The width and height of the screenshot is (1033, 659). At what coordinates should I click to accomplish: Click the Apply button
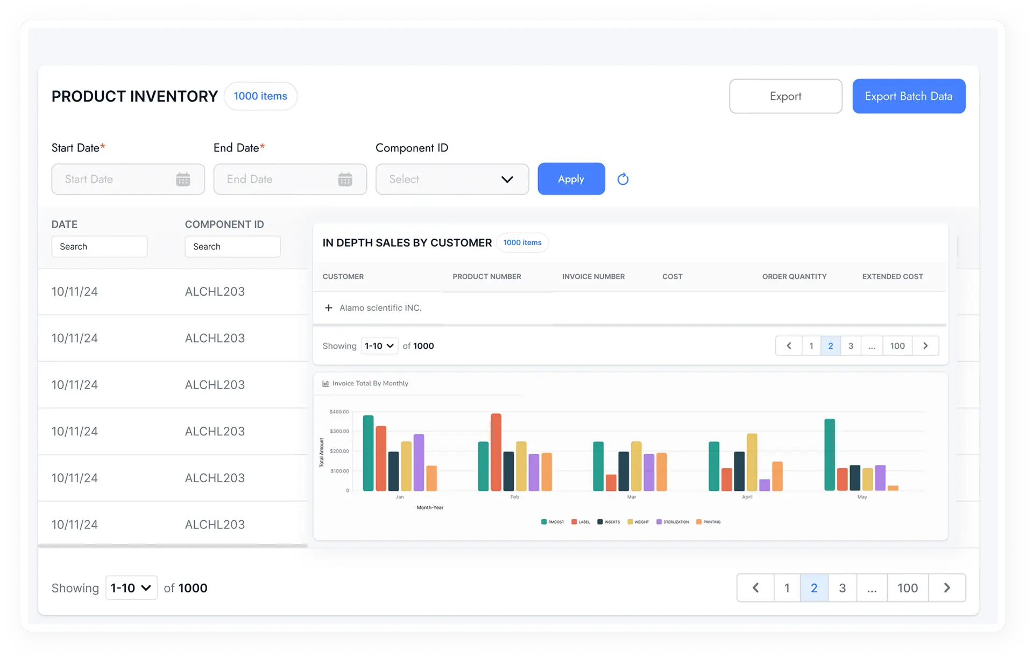tap(571, 178)
